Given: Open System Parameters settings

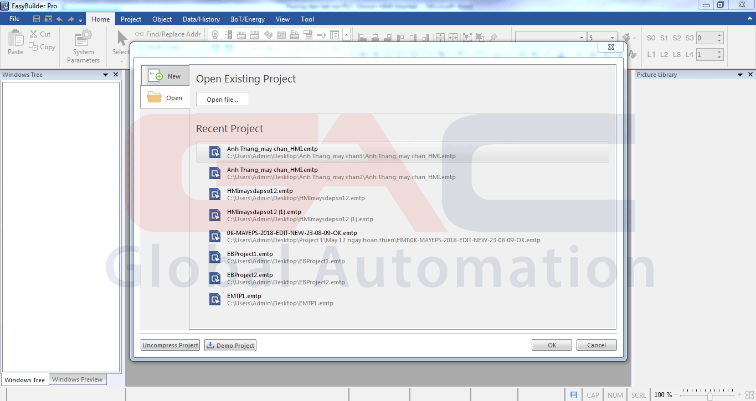Looking at the screenshot, I should (x=83, y=47).
